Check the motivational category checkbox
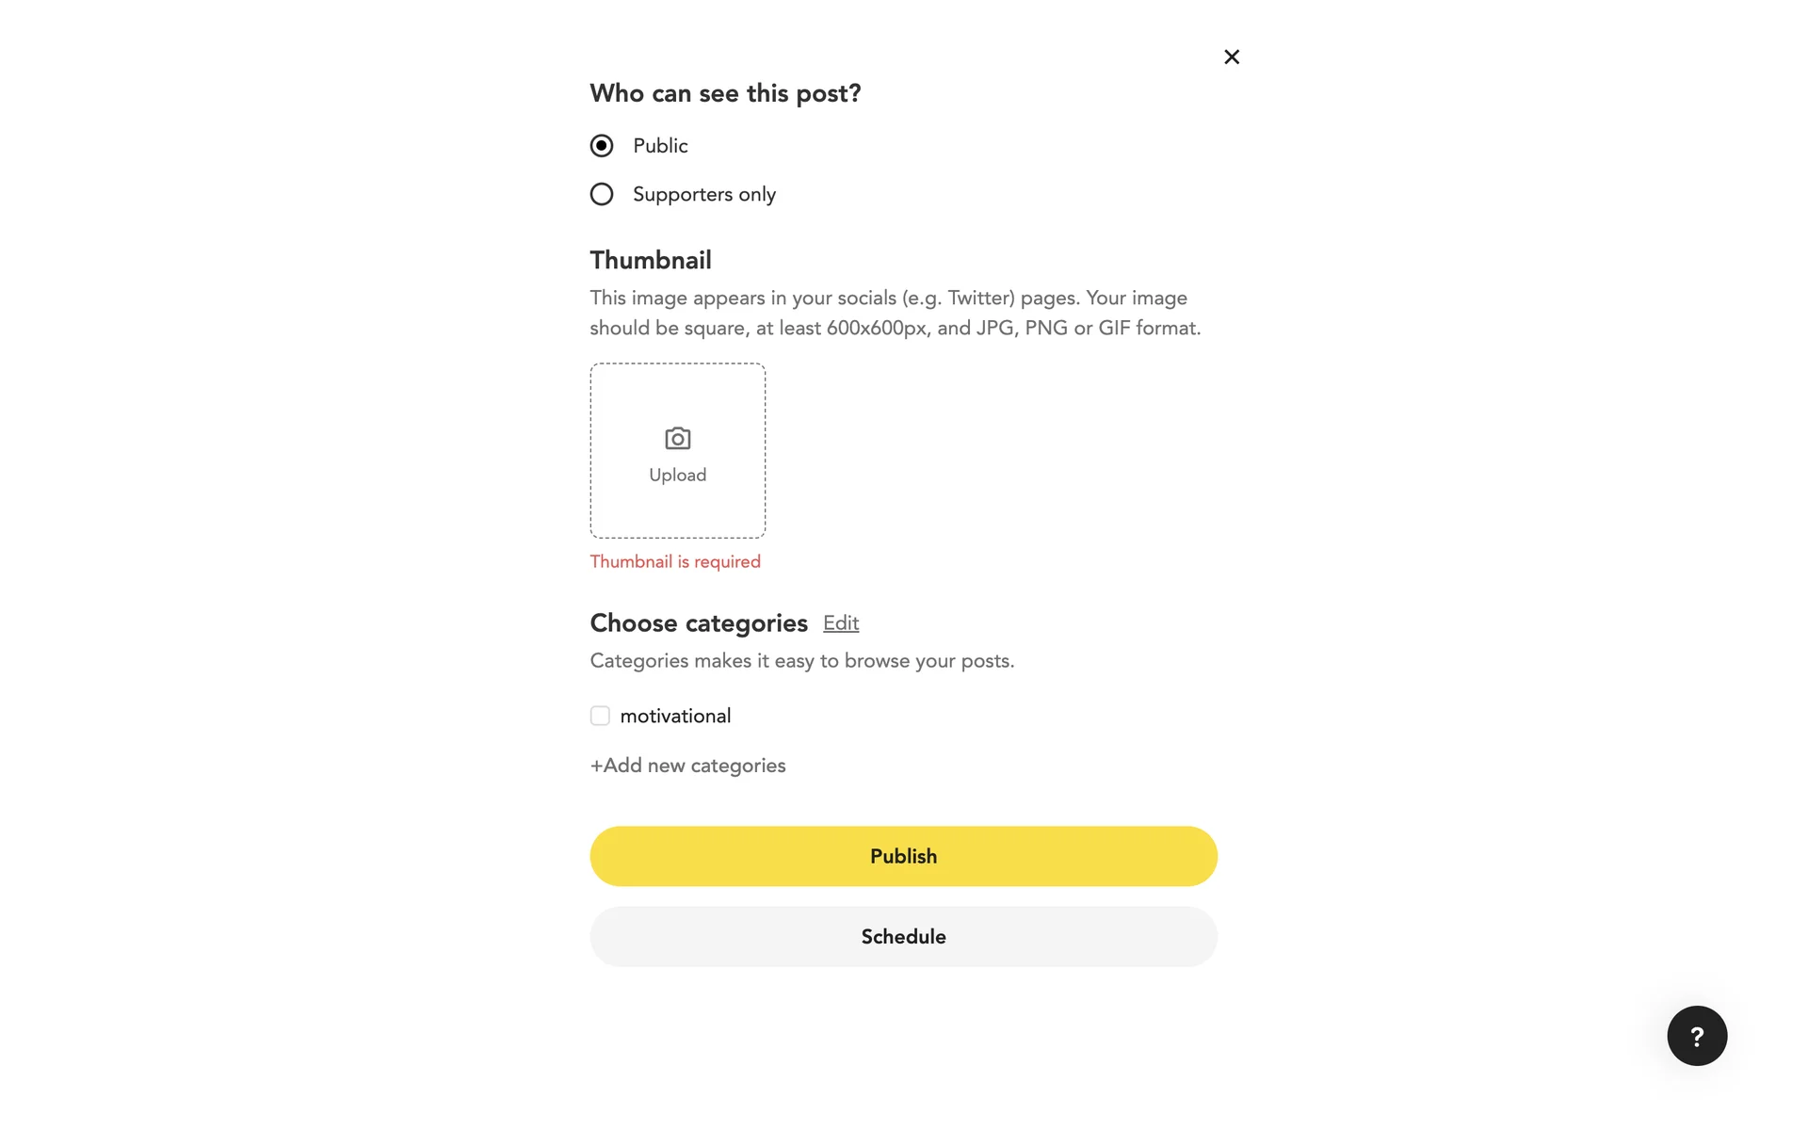 coord(600,716)
